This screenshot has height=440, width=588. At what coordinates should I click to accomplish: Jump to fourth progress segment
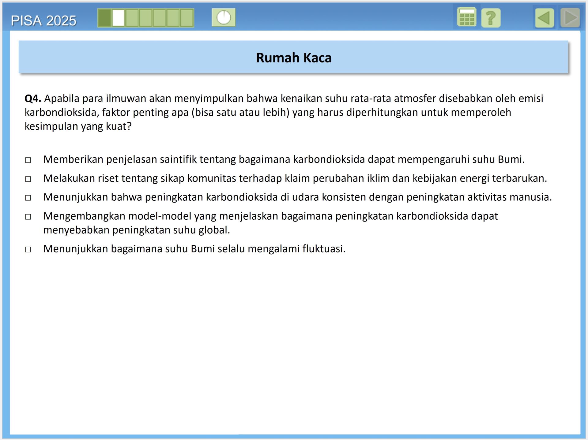[146, 18]
